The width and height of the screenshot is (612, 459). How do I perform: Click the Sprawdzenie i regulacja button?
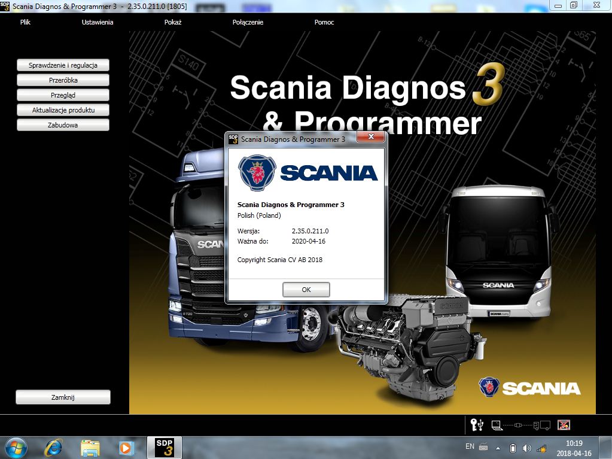pos(63,65)
